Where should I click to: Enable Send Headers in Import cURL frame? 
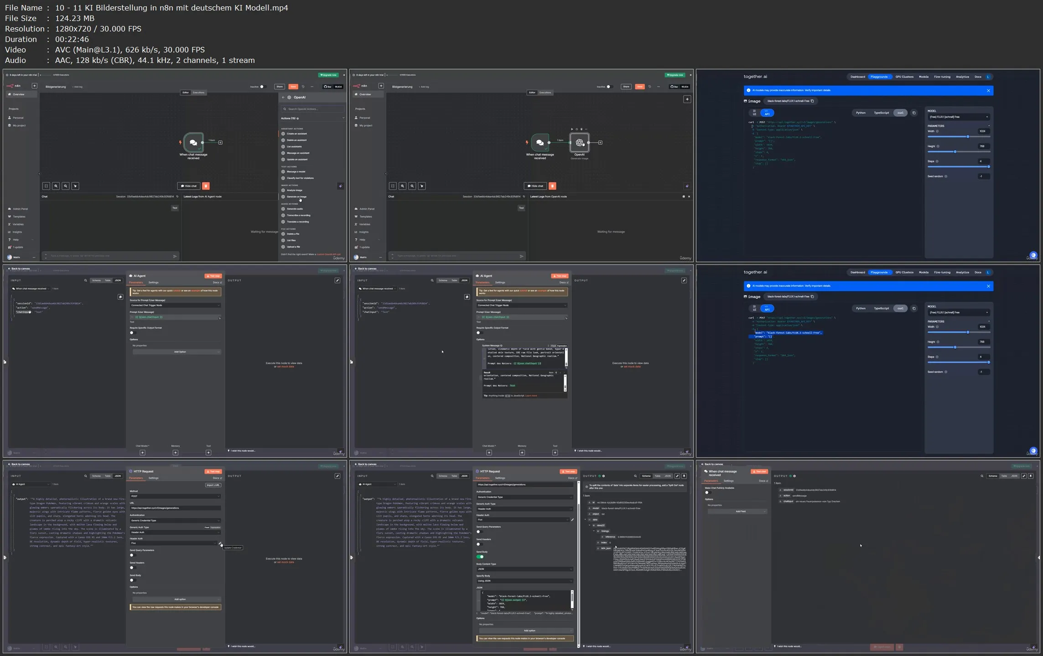[x=133, y=568]
